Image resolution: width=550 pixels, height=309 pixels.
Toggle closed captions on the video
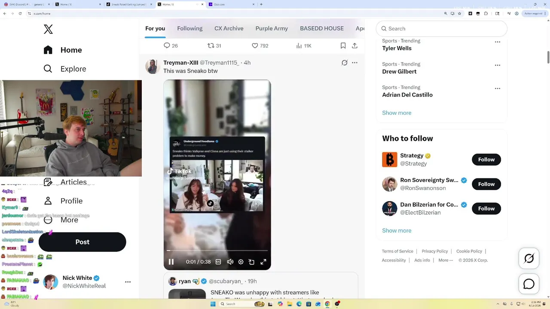click(x=218, y=262)
